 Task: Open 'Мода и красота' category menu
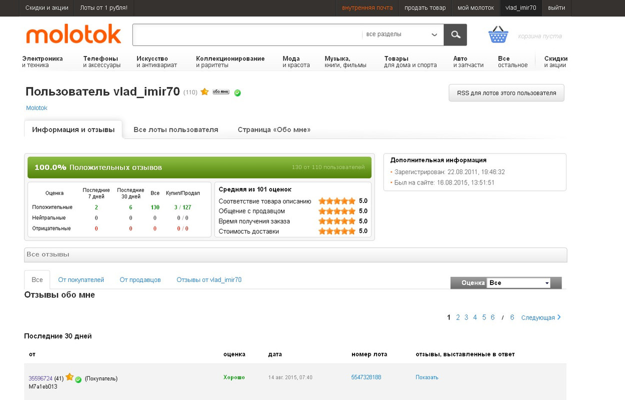(296, 61)
